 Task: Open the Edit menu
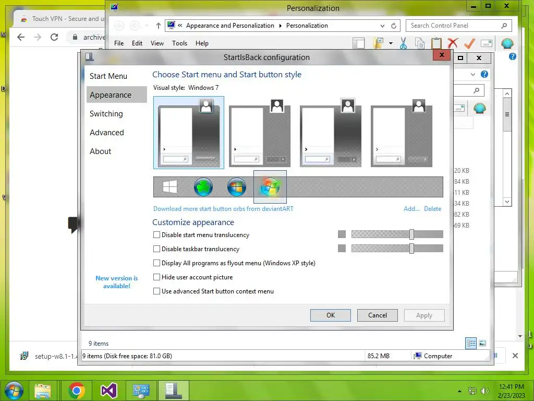click(137, 43)
